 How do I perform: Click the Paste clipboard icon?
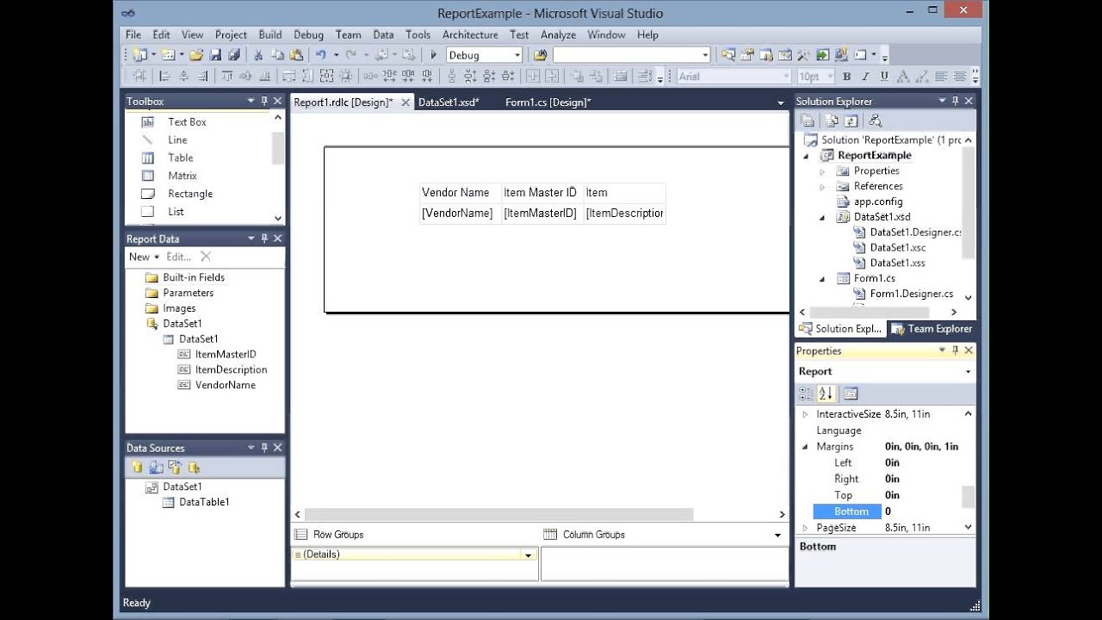pyautogui.click(x=295, y=55)
